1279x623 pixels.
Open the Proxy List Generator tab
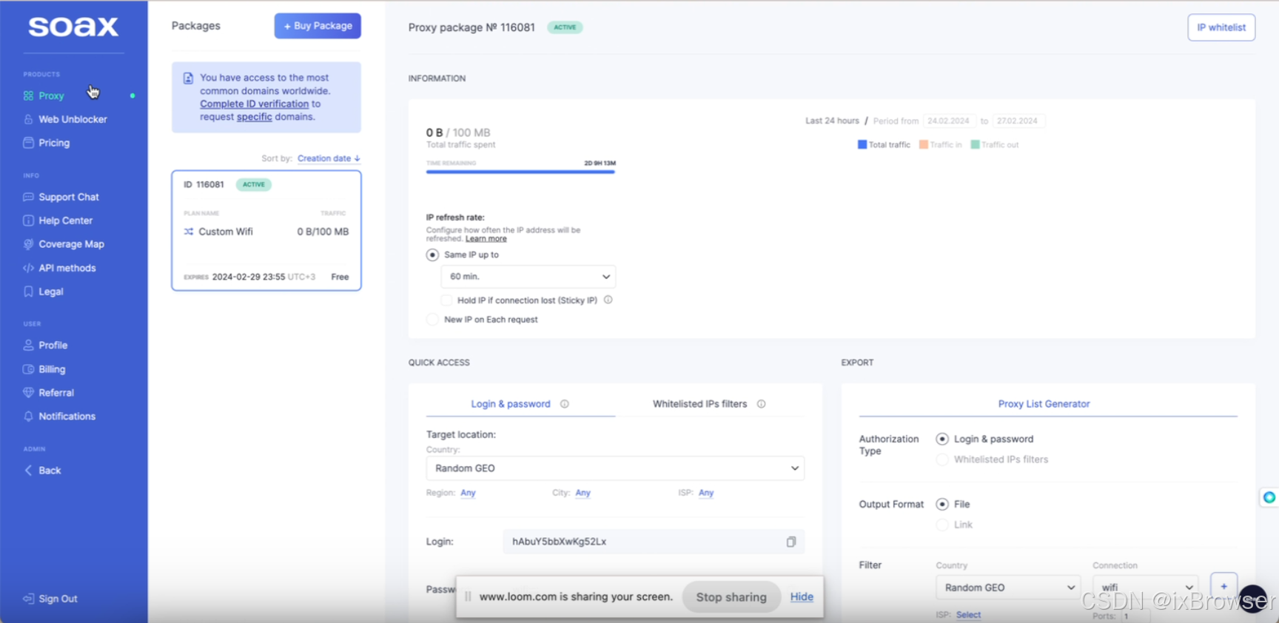(1044, 404)
